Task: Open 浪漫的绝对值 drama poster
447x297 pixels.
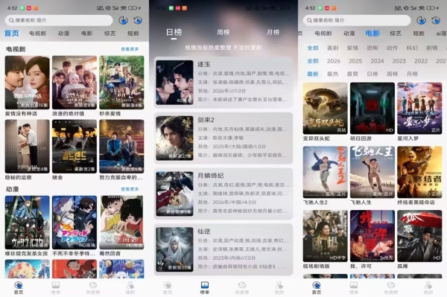Action: 74,83
